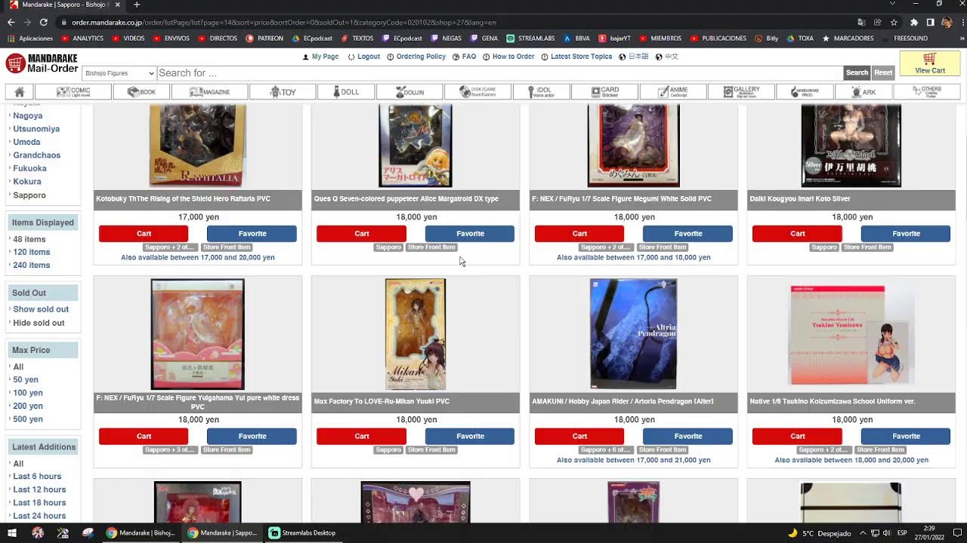Open Tsukino Koizumizawa figure thumbnail
Image resolution: width=967 pixels, height=543 pixels.
click(851, 334)
